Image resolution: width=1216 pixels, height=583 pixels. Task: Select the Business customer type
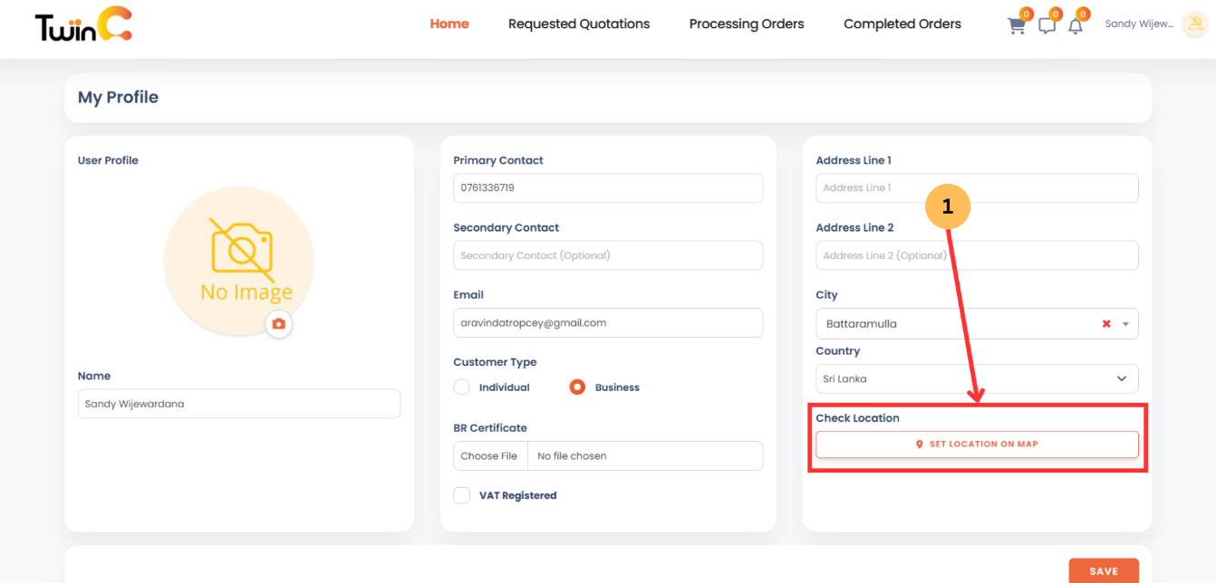coord(577,387)
